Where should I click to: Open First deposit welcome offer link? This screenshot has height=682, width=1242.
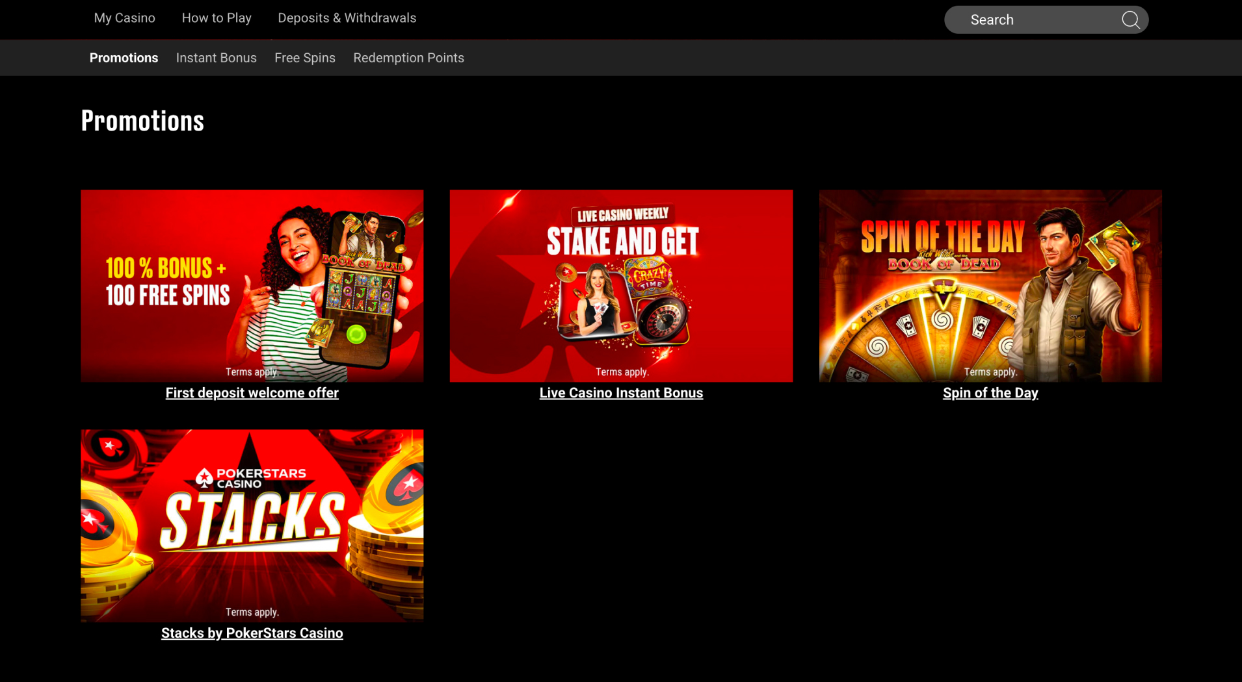point(252,393)
